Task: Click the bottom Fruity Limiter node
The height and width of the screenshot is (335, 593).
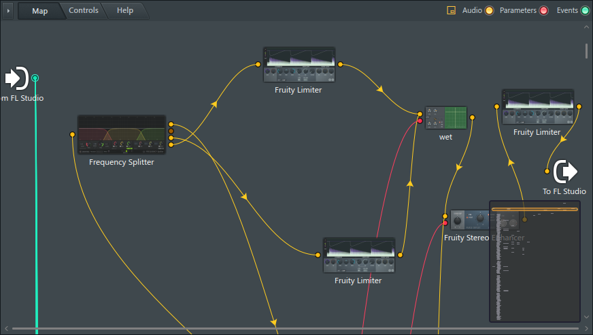Action: point(358,255)
